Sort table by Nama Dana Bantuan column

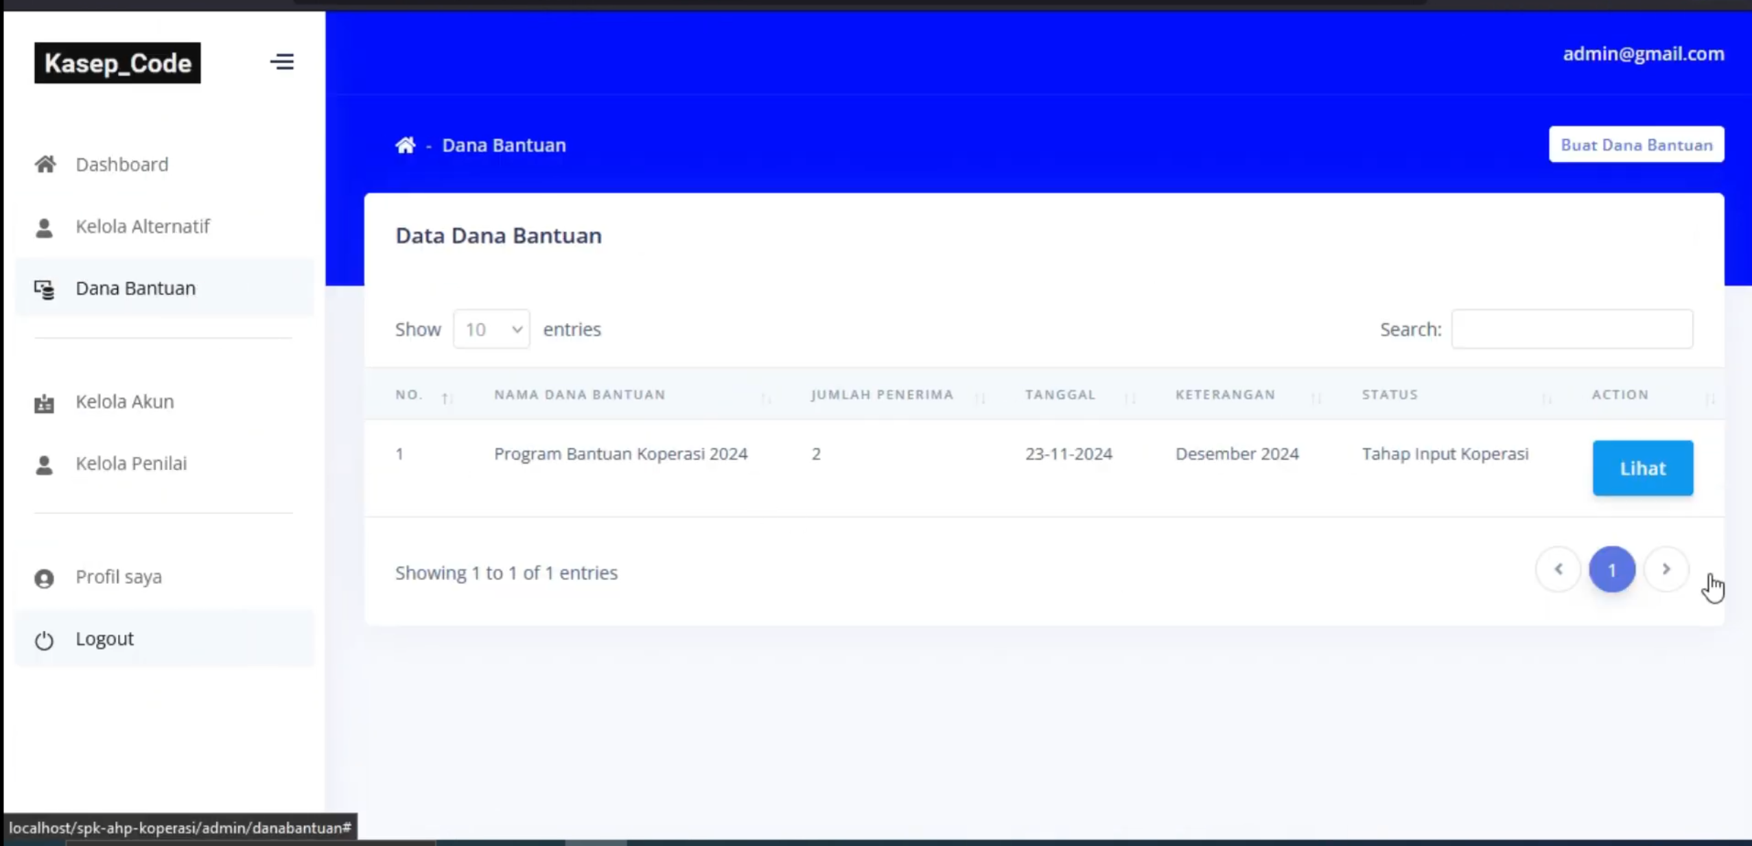tap(580, 395)
